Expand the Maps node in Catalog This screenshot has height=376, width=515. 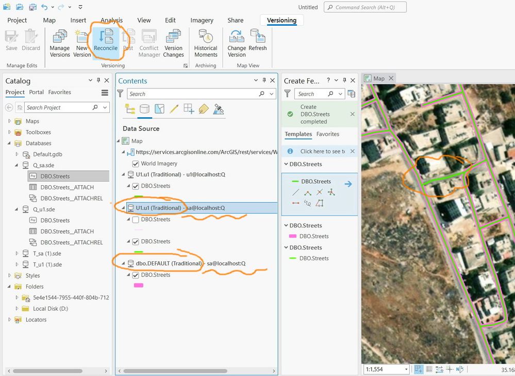9,121
